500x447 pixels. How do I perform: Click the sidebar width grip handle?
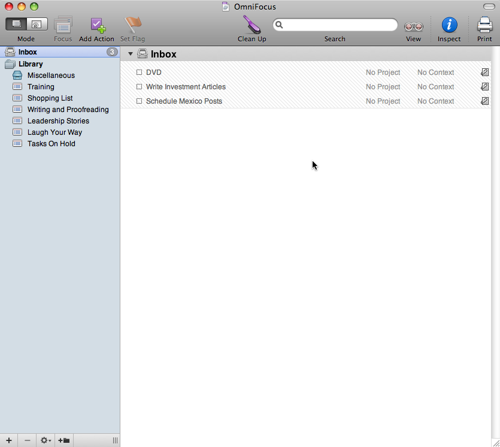coord(115,440)
